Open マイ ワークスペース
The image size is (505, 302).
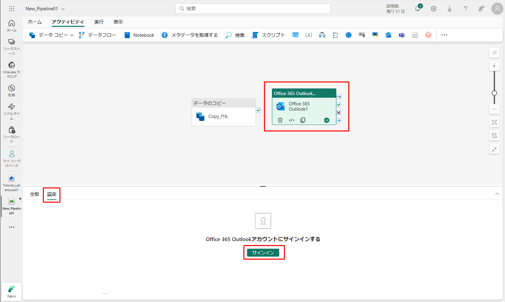(12, 159)
